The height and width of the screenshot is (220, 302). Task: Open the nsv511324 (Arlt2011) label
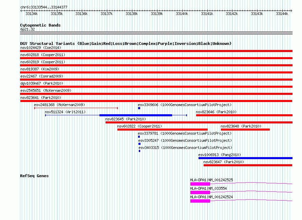point(65,112)
